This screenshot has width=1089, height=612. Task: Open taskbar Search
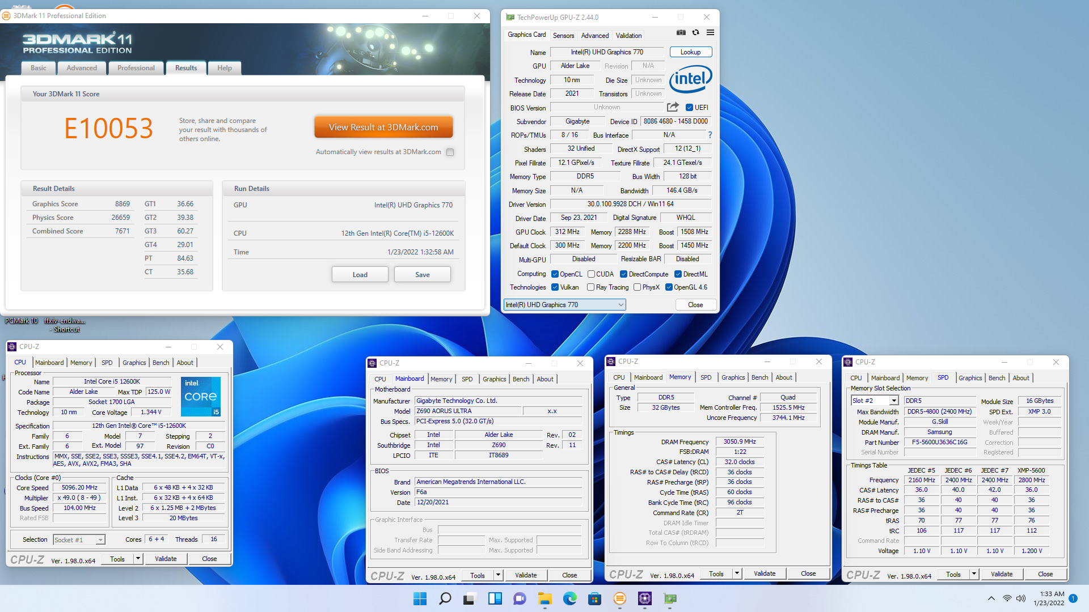click(x=445, y=598)
